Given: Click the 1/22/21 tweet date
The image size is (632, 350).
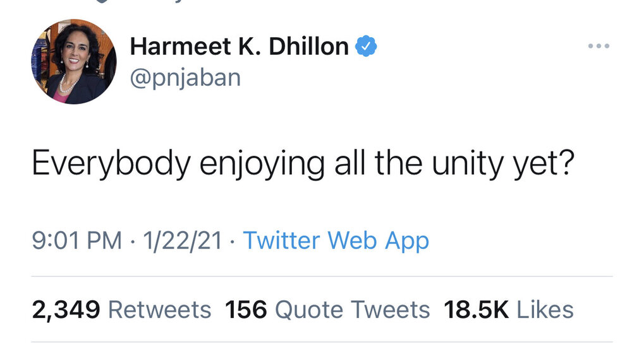Looking at the screenshot, I should tap(182, 240).
